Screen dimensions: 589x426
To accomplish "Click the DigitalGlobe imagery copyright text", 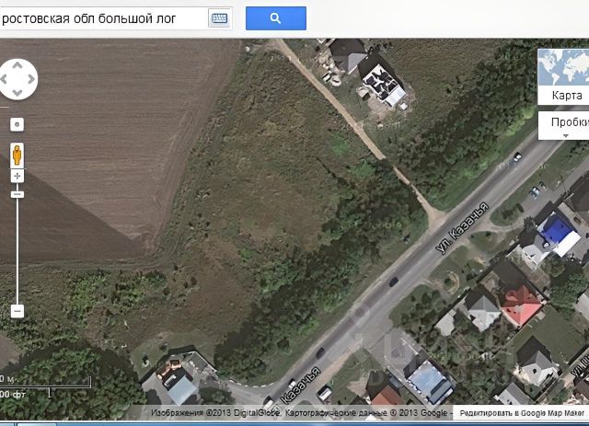I will click(x=215, y=413).
